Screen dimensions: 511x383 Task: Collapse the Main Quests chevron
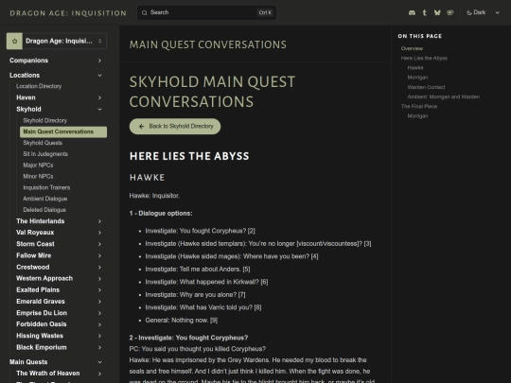(99, 362)
